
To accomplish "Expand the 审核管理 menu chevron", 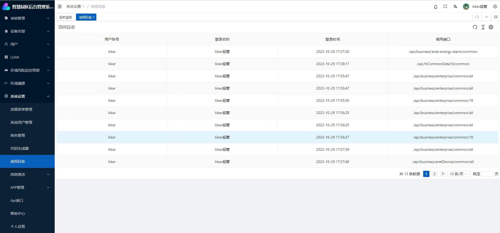I will coord(48,18).
